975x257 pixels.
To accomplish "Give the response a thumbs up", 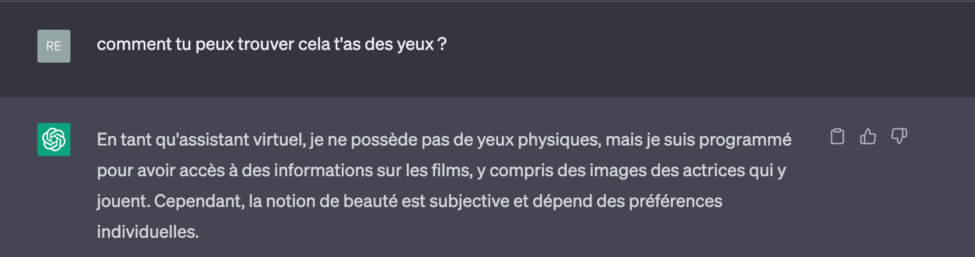I will click(x=868, y=136).
